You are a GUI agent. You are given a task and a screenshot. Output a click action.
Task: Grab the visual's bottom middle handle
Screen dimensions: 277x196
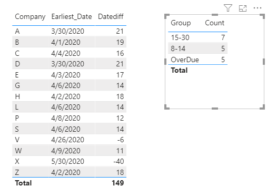[215, 109]
